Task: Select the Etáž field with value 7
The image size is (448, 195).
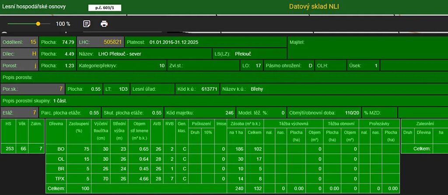Action: coord(19,113)
